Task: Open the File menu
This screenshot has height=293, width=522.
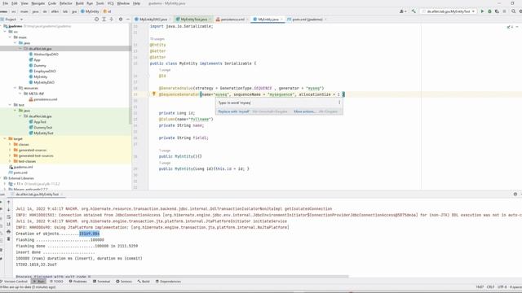Action: click(6, 3)
